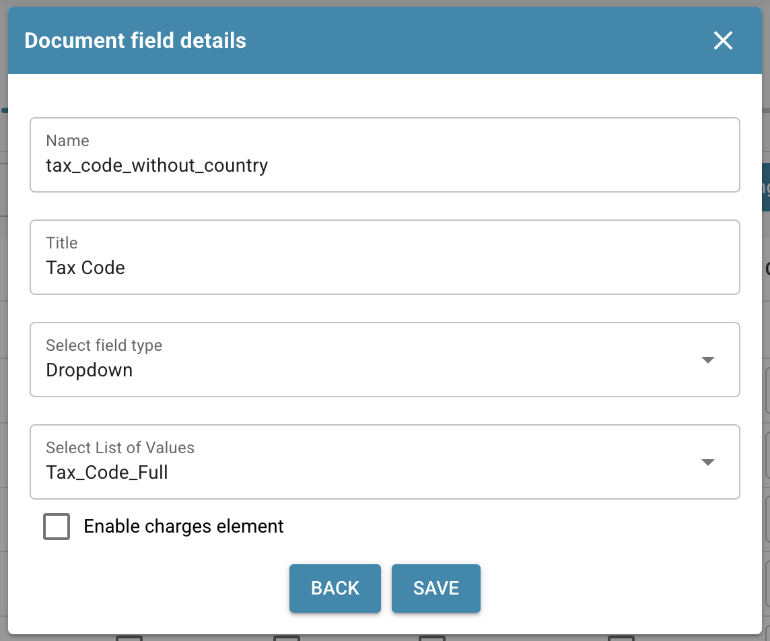
Task: Click the arrow beside Tax_Code_Full
Action: [x=707, y=463]
